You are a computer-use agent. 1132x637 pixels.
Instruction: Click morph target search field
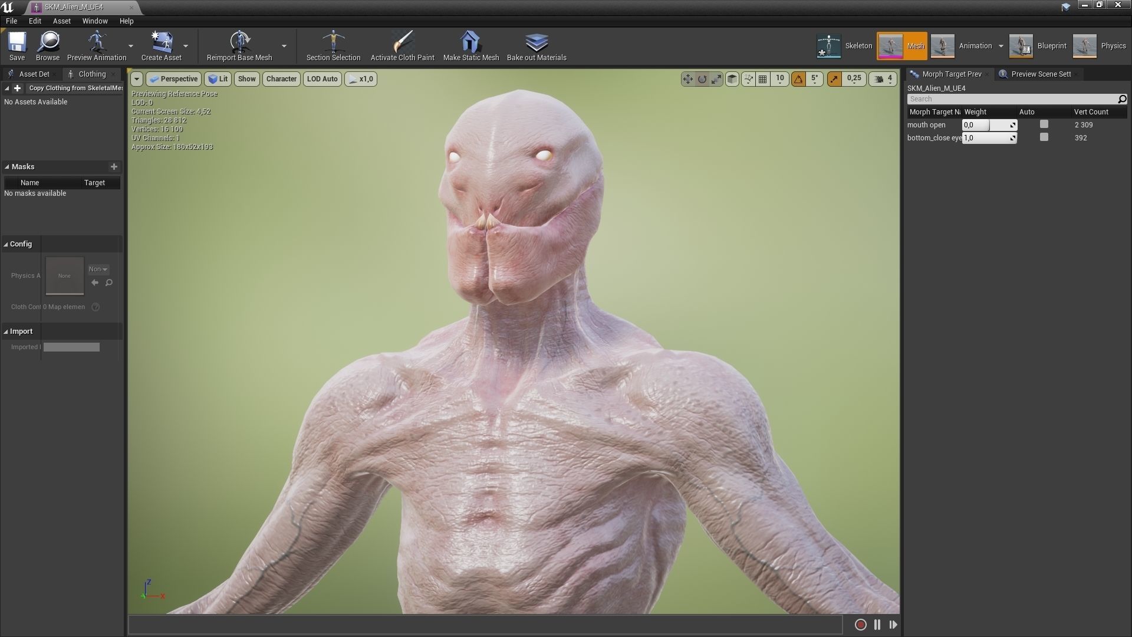coord(1012,99)
